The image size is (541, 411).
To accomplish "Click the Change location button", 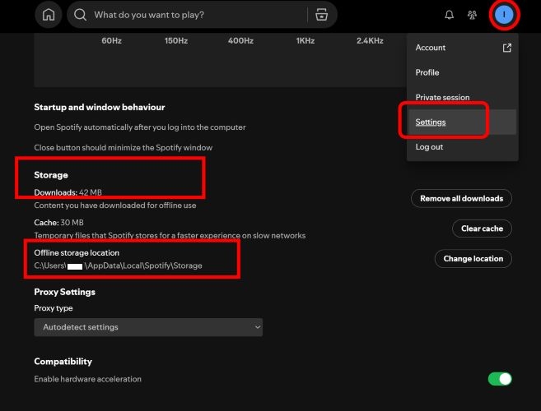I will (473, 258).
